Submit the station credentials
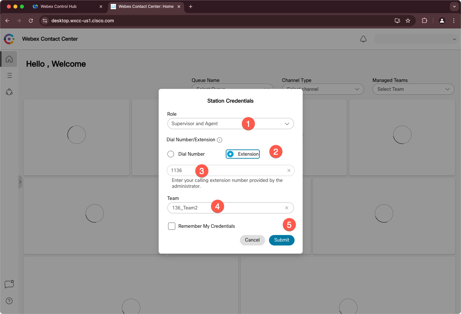 click(281, 240)
